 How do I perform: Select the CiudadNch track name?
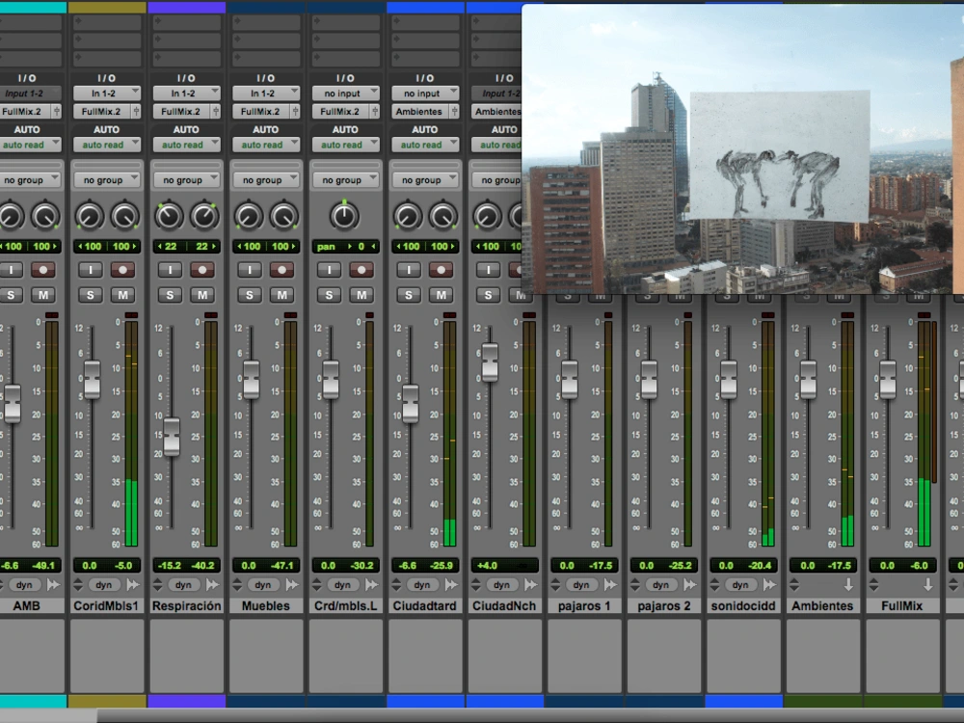point(504,606)
